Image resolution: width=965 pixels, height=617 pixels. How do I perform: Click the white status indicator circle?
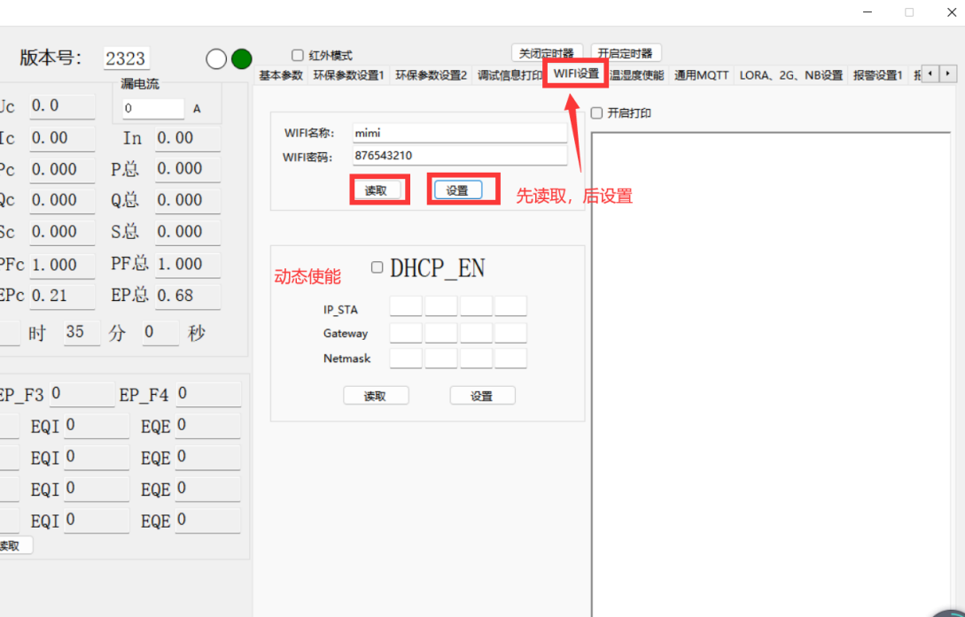point(216,58)
